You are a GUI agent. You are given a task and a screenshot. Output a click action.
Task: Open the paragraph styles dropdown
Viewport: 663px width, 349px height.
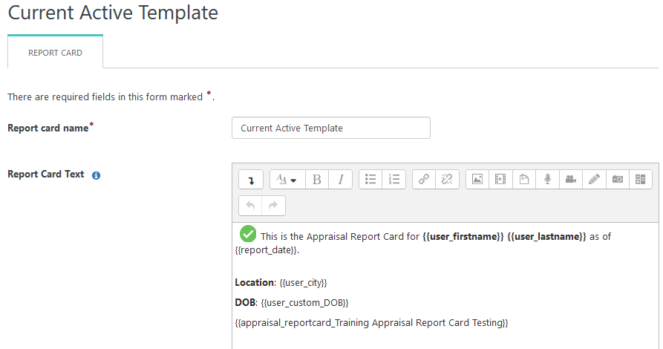coord(287,180)
